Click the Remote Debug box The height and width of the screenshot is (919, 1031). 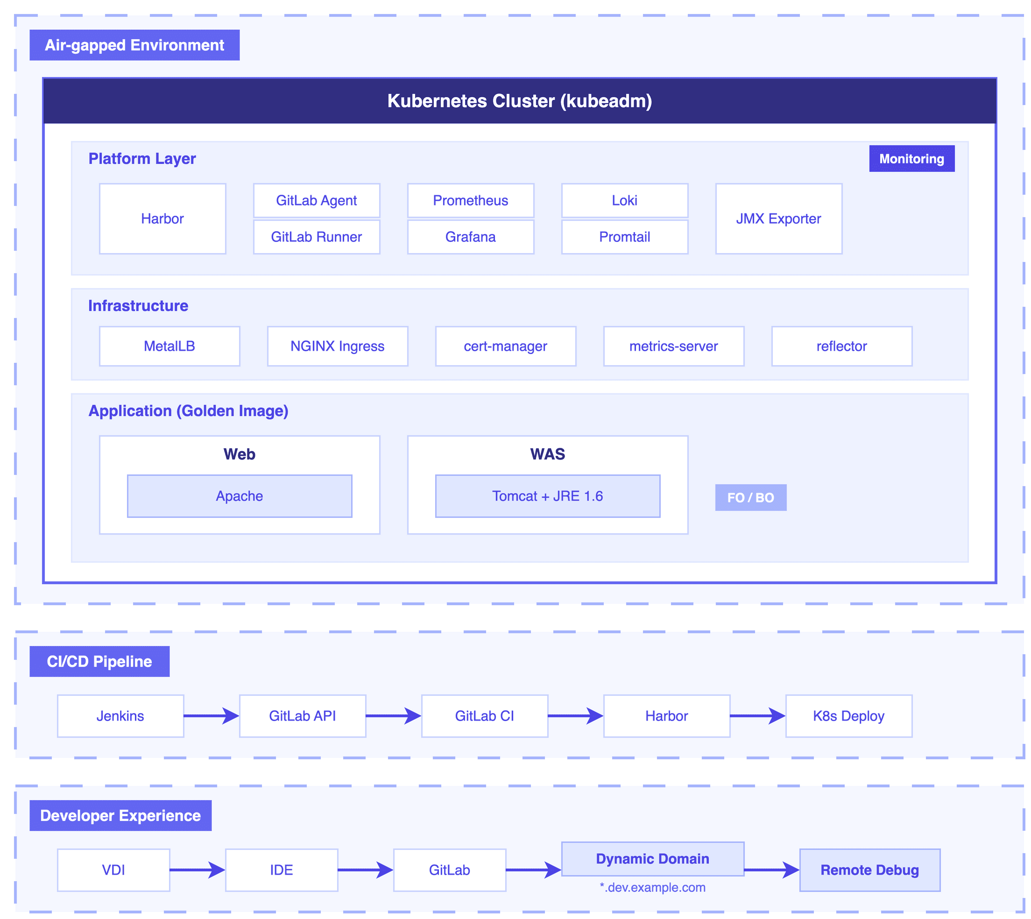click(x=869, y=870)
